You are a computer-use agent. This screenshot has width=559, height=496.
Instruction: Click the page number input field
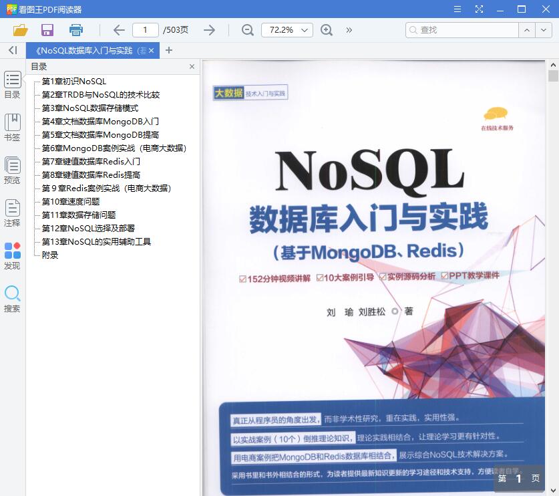pos(145,30)
